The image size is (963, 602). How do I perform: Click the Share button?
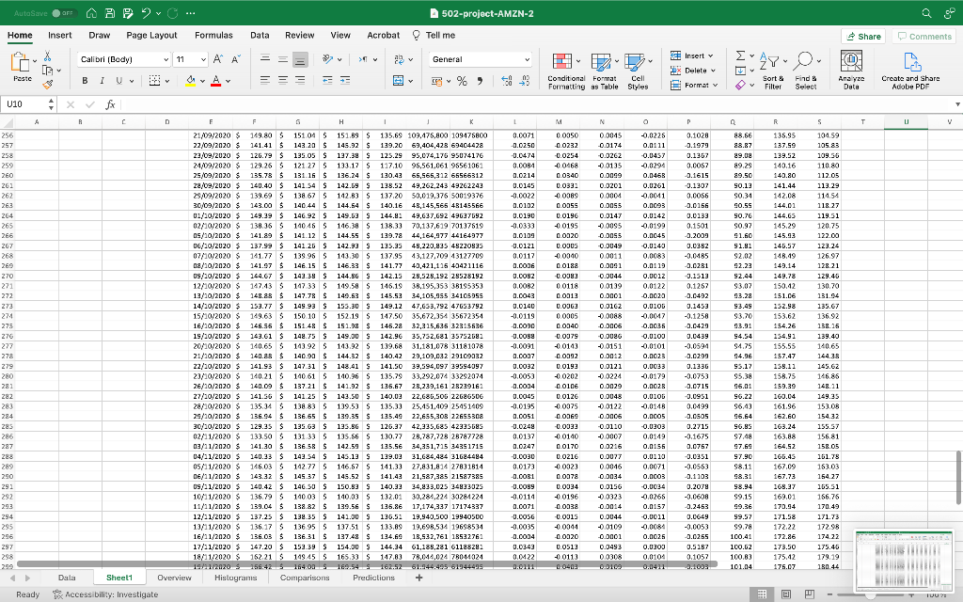tap(863, 36)
